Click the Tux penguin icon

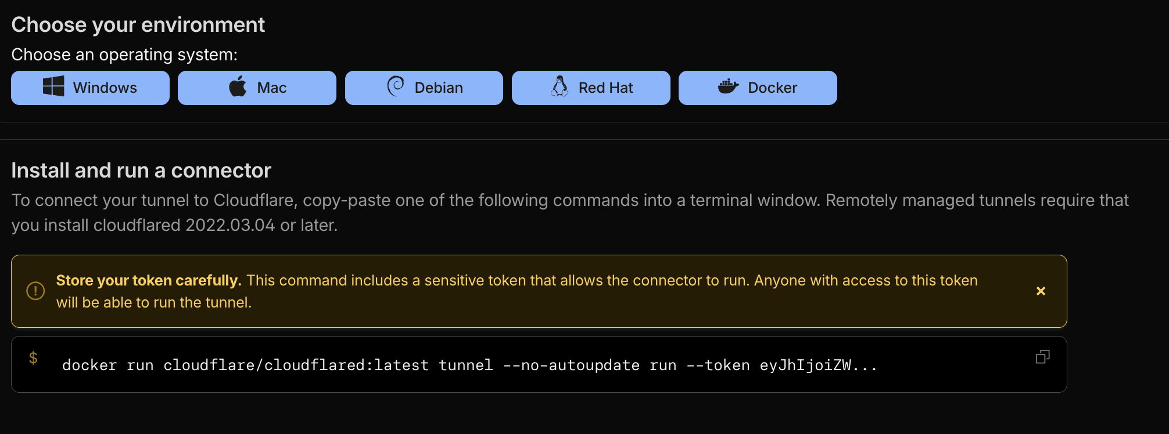(x=560, y=87)
